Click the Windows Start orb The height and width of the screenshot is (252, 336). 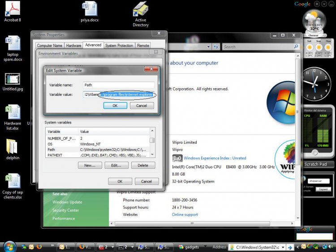point(9,247)
